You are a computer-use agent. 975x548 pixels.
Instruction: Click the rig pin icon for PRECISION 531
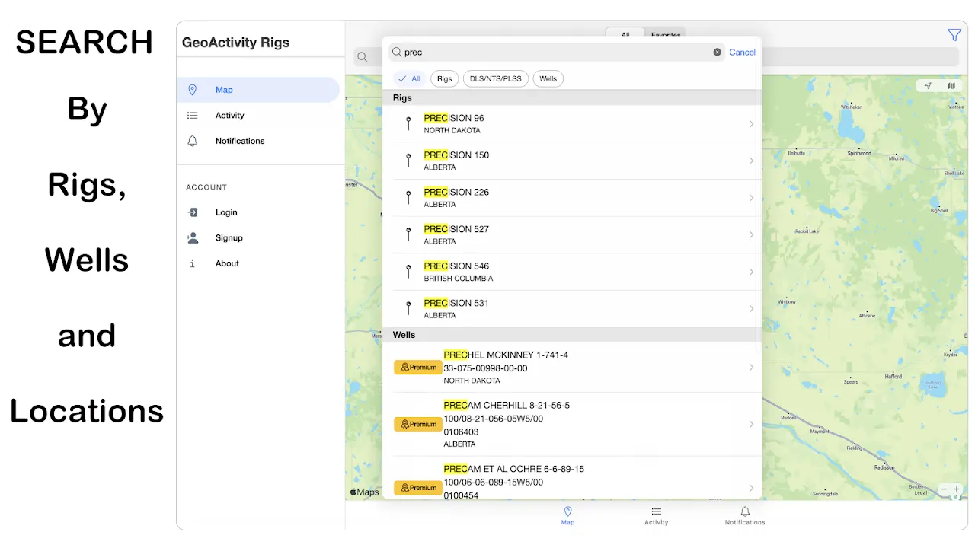(408, 308)
